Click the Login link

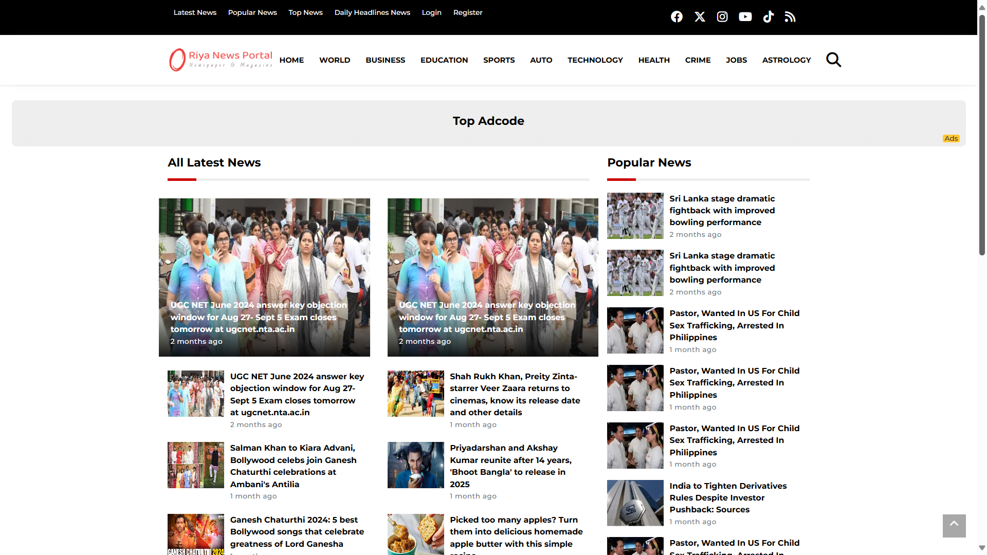[x=431, y=12]
